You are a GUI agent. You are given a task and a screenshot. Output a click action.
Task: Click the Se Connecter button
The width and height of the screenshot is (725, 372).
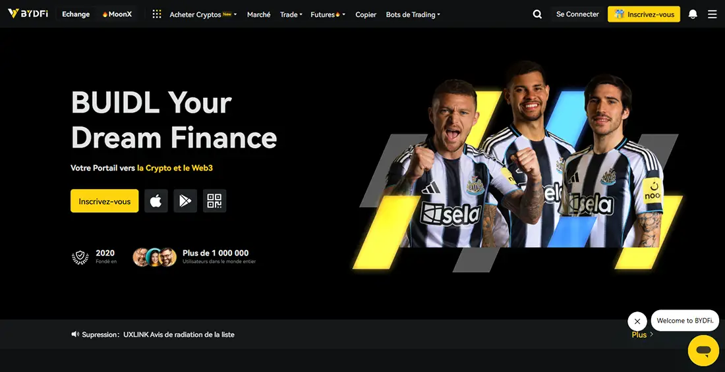point(577,14)
